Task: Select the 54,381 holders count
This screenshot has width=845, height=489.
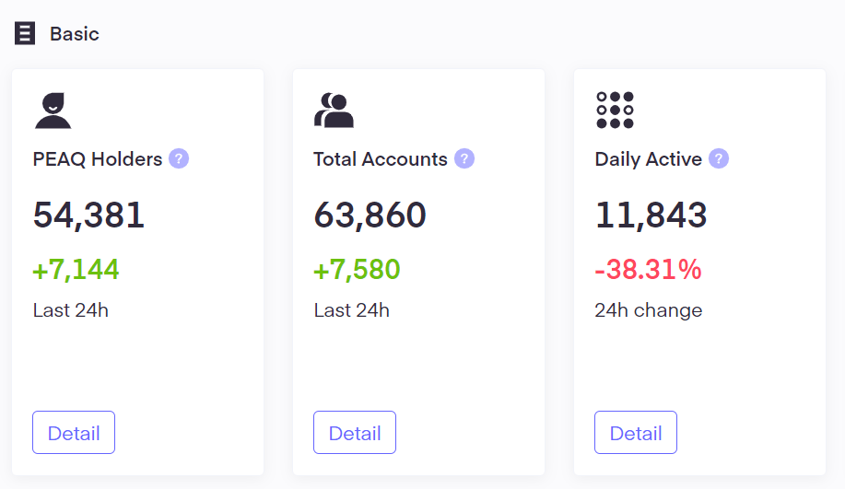Action: pos(89,215)
